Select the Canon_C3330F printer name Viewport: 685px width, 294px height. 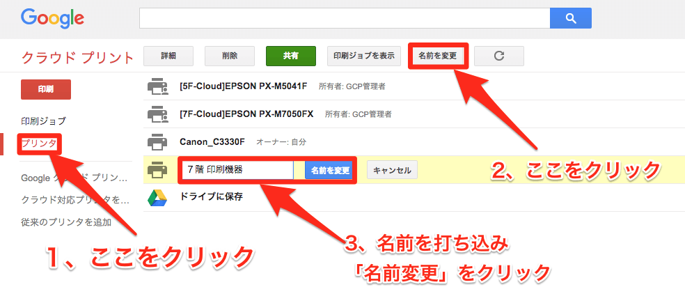[212, 141]
